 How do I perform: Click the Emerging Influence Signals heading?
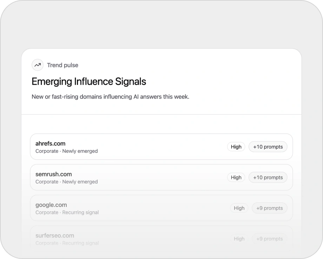tap(89, 81)
